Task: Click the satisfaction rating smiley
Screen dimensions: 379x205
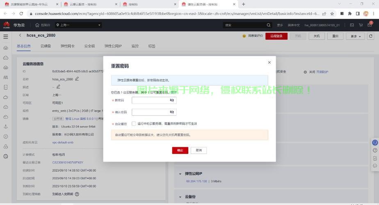Action: click(x=244, y=36)
